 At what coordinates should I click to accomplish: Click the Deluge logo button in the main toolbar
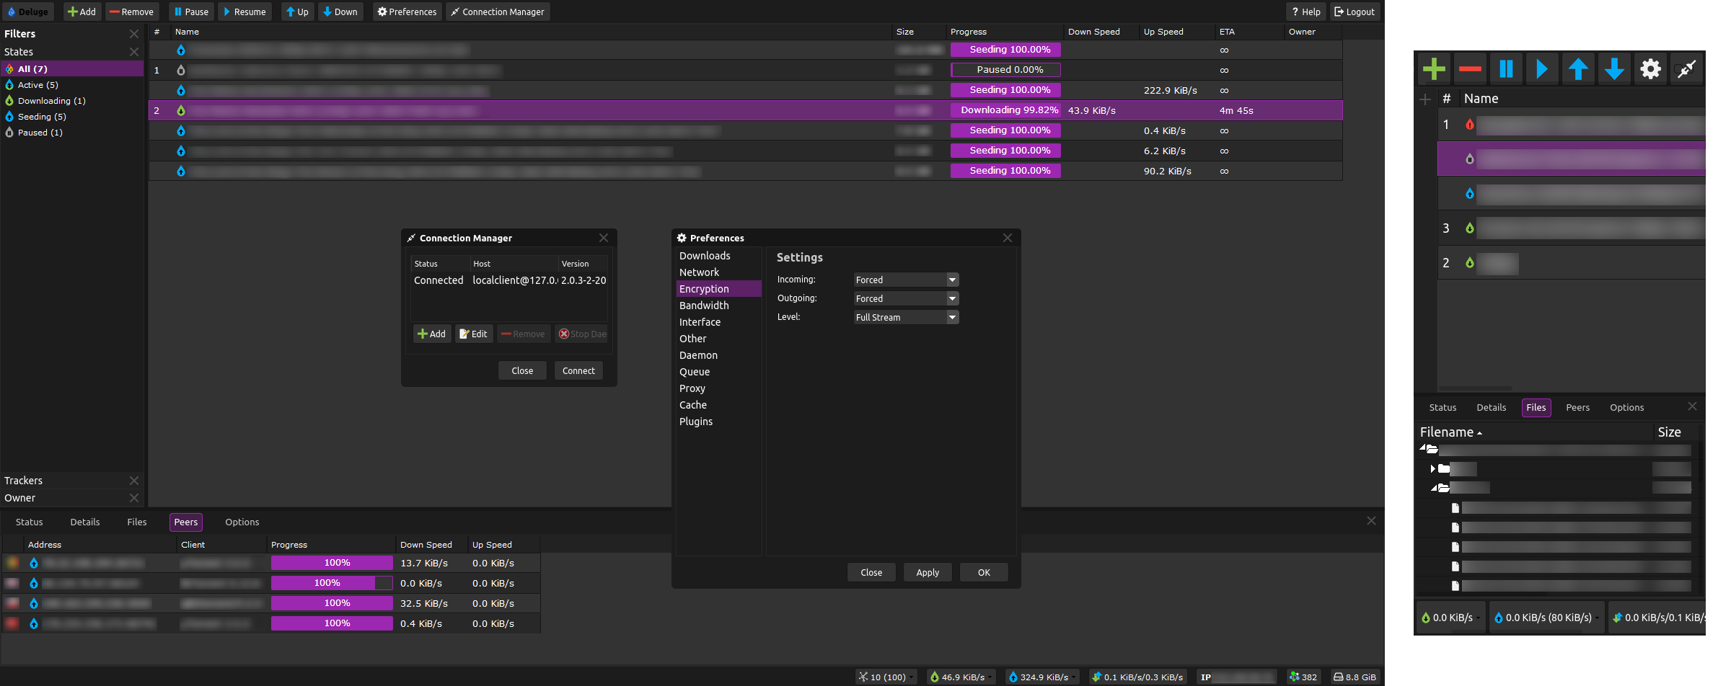point(27,12)
